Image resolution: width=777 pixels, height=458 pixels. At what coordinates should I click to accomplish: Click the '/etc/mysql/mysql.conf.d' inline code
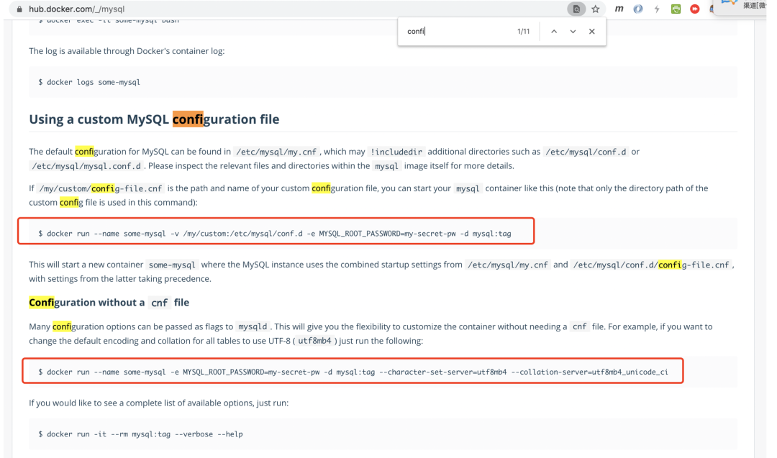tap(86, 166)
